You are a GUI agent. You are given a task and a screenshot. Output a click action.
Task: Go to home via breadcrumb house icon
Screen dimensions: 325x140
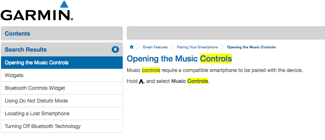131,47
